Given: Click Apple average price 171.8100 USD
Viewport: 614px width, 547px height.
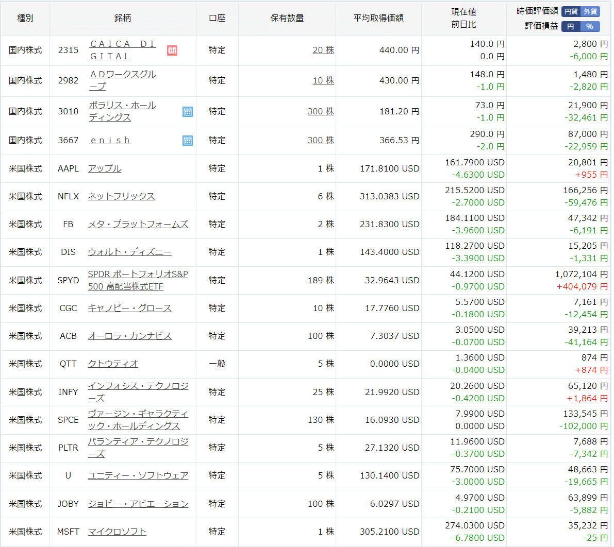Looking at the screenshot, I should (x=390, y=168).
